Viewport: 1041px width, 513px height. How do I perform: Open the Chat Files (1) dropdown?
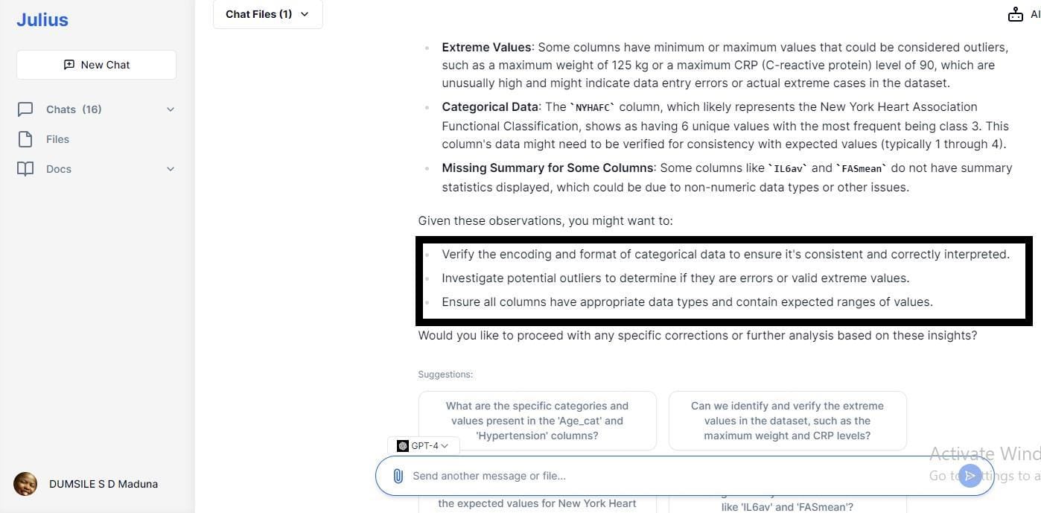coord(268,14)
